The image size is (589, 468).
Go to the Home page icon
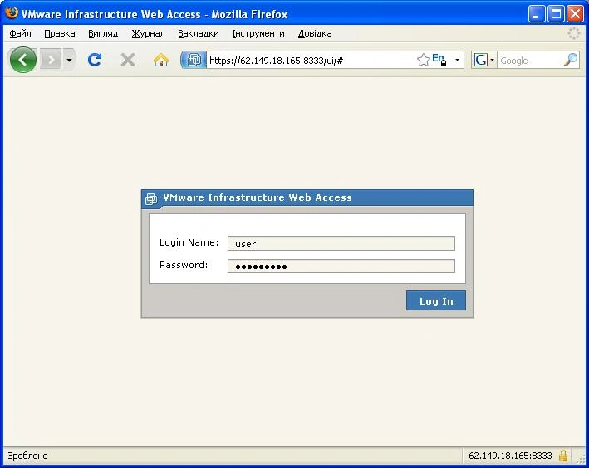(161, 60)
